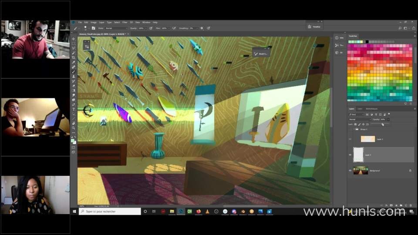Toggle lock image pixels

tap(359, 124)
